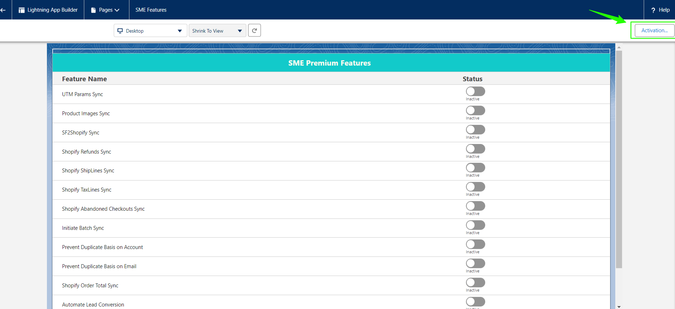Select Shopify Abandoned Checkouts Sync label
This screenshot has height=309, width=675.
tap(103, 209)
